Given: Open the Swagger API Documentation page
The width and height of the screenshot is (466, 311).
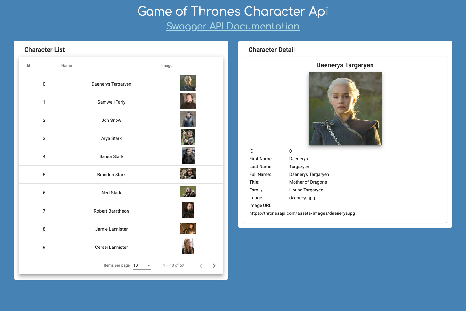Looking at the screenshot, I should pos(233,26).
